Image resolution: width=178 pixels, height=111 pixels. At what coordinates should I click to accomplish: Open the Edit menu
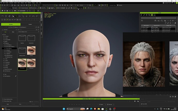(x=4, y=3)
